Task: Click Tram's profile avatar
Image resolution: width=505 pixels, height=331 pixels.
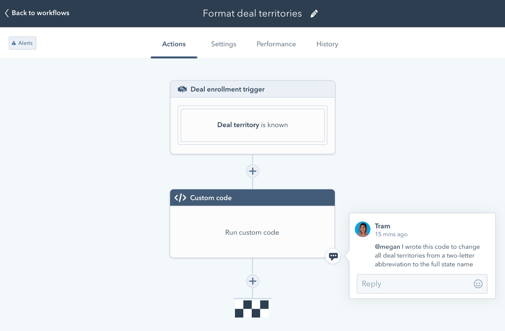Action: (x=362, y=229)
